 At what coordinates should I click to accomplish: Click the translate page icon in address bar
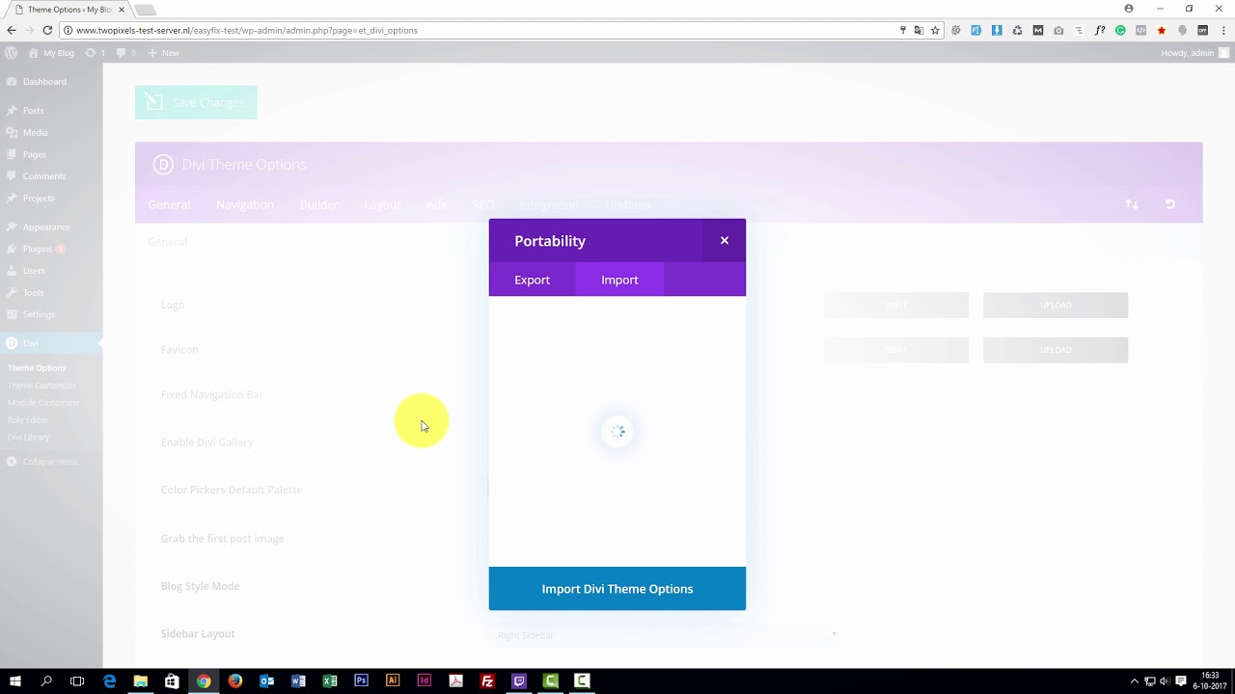pos(919,30)
